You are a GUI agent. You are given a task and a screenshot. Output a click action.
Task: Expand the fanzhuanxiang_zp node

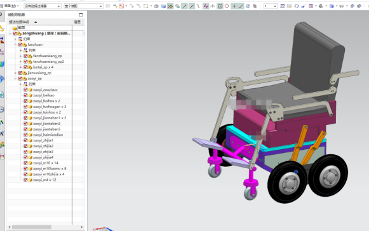click(20, 56)
